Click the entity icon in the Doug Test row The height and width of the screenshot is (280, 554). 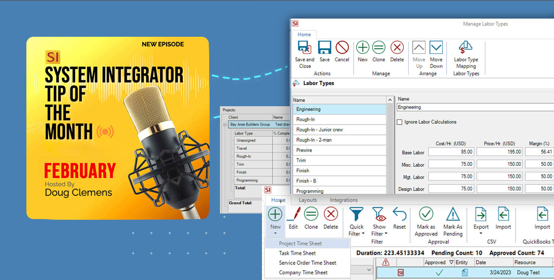(464, 273)
